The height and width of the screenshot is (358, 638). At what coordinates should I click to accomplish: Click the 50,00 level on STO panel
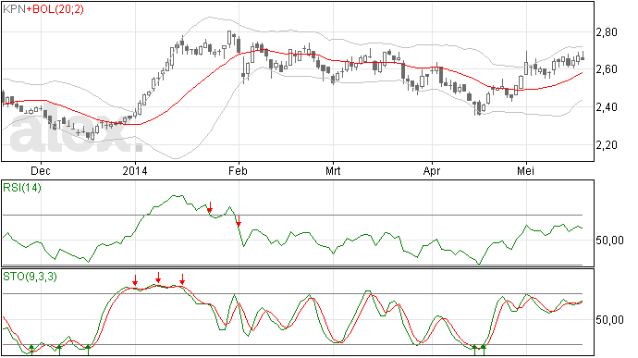tap(609, 320)
